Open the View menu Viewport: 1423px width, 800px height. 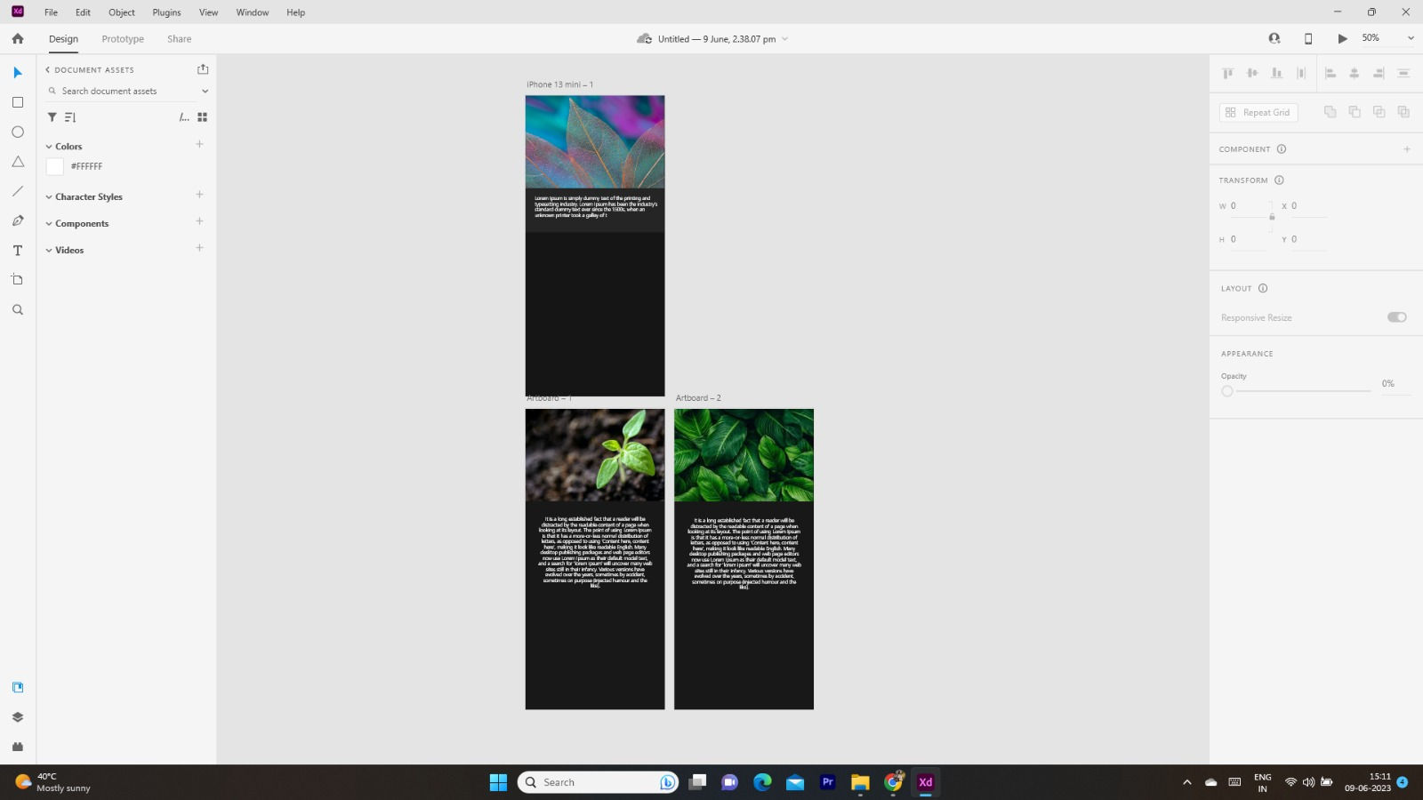click(x=208, y=12)
